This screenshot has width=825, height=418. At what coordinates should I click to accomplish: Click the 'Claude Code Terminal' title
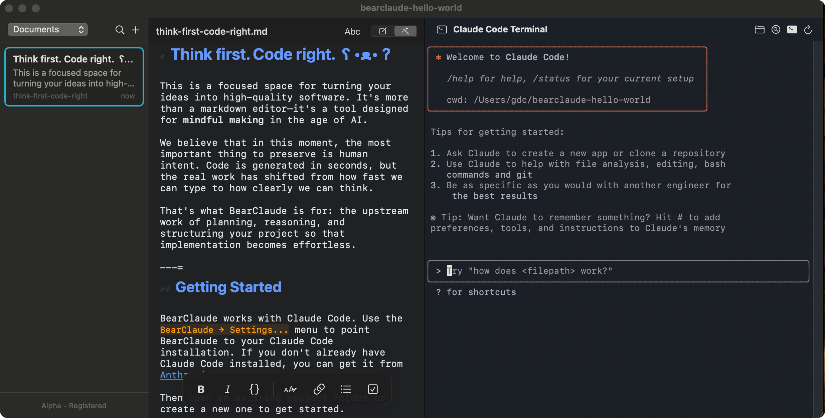500,29
